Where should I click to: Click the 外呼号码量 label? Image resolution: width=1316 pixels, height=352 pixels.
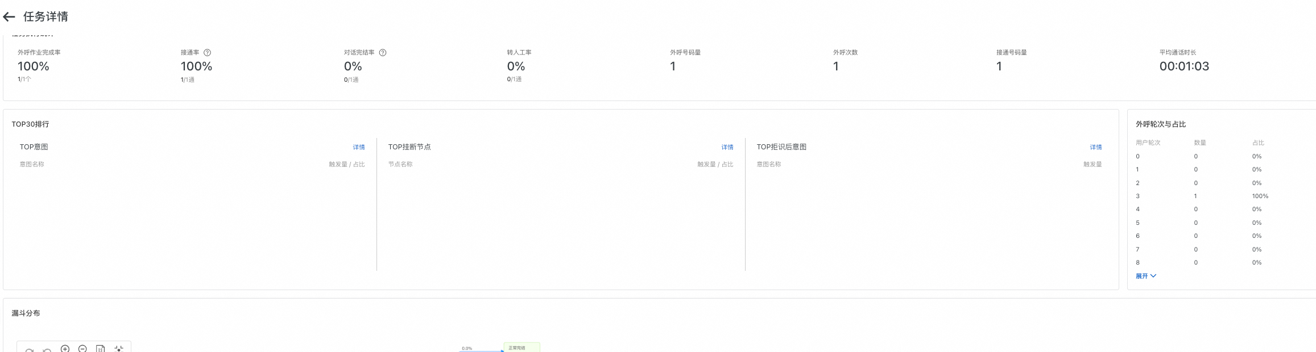coord(685,53)
